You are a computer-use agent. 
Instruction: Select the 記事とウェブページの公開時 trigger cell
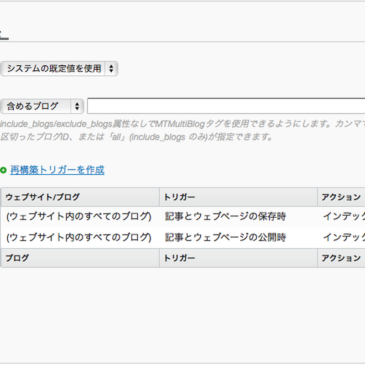coord(225,238)
